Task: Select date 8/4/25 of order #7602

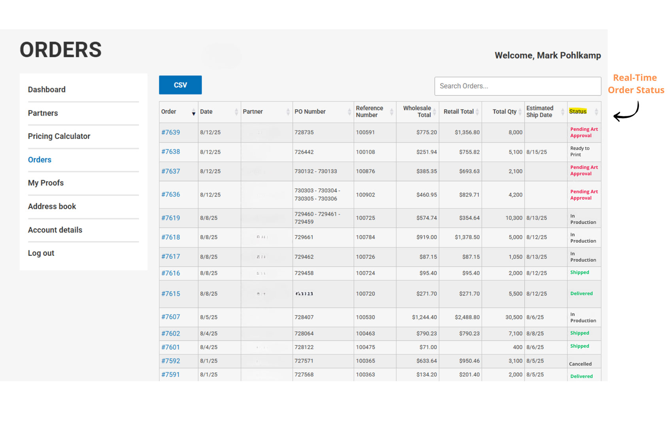Action: (x=209, y=334)
